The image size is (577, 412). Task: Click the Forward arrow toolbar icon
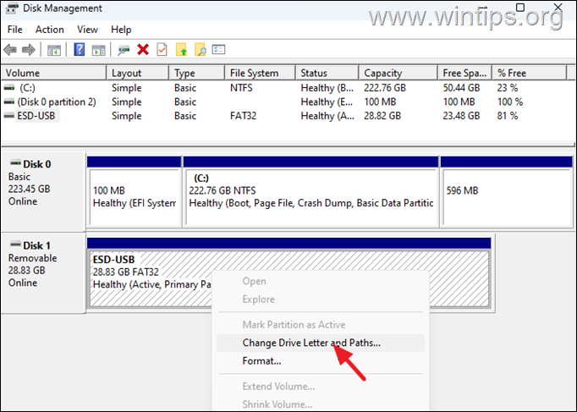point(30,50)
